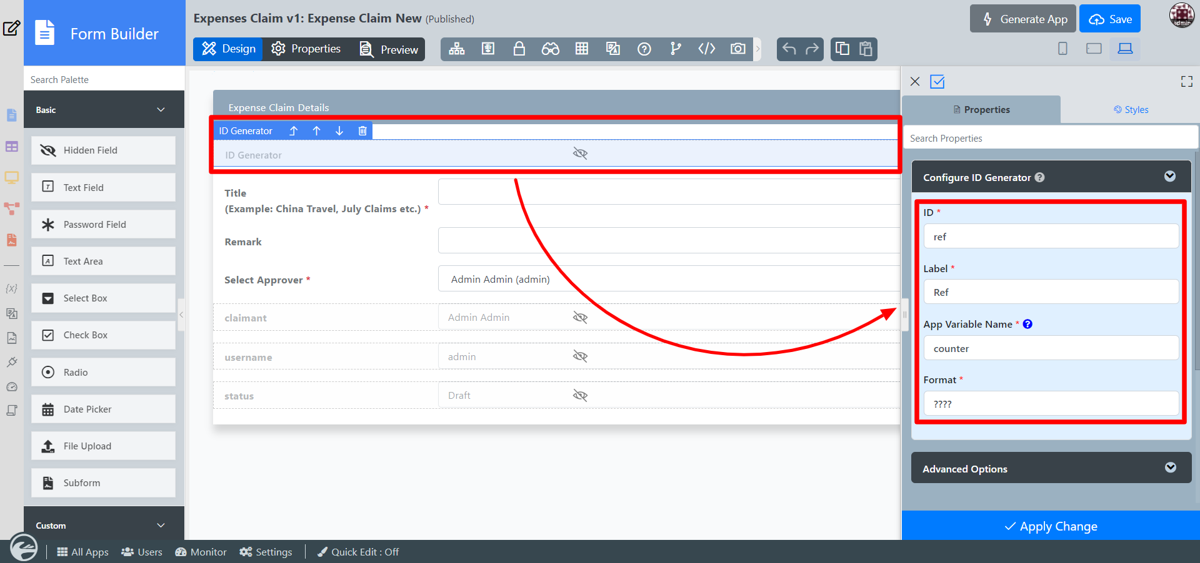Select the Properties tab in side panel
Screen dimensions: 1200x563
(x=981, y=110)
